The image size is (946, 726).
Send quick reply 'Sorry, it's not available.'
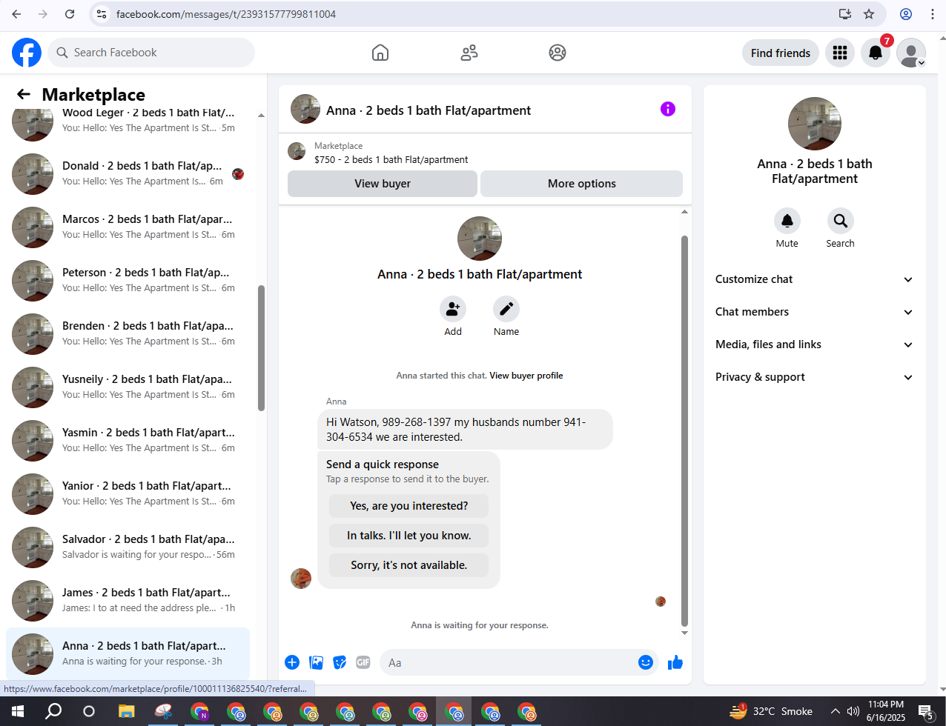coord(409,565)
